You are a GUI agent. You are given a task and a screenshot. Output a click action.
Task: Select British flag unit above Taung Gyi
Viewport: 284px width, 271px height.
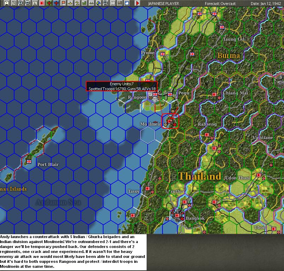[x=222, y=27]
